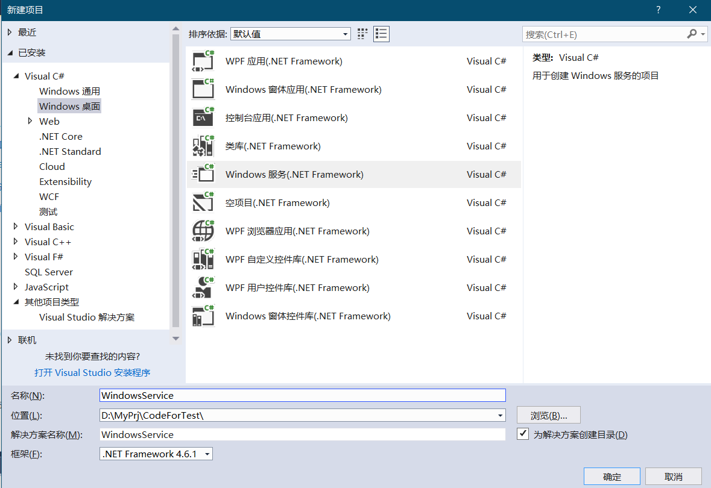711x488 pixels.
Task: Click the WPF 应用 template icon
Action: click(x=203, y=61)
